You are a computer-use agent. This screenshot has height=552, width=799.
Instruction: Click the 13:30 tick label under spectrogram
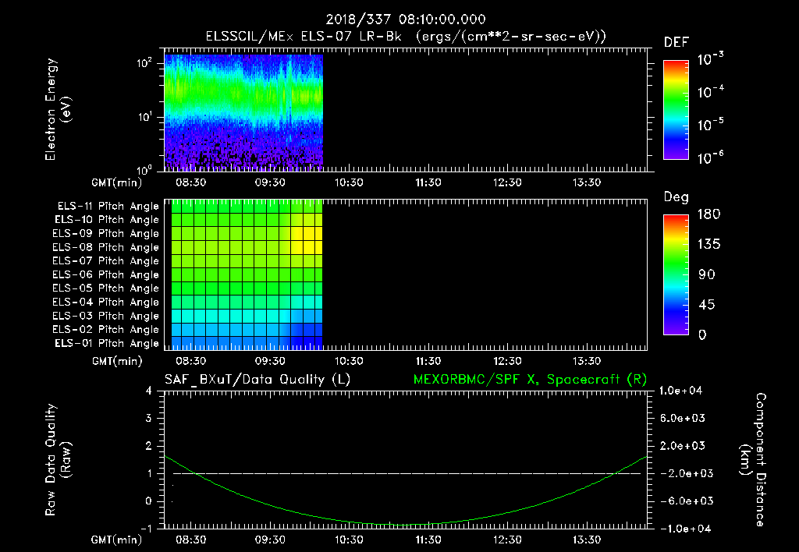click(587, 182)
